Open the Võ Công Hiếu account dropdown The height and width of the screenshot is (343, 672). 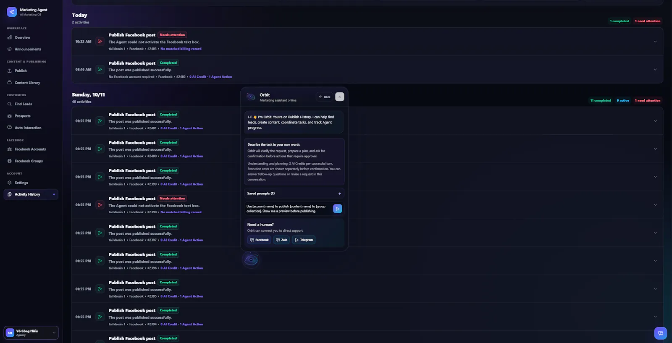31,333
